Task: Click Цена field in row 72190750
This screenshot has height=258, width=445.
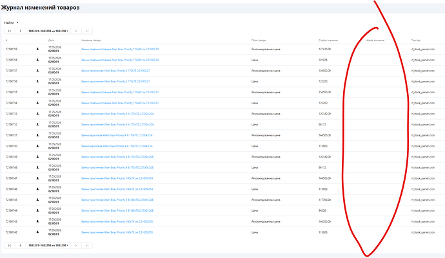Action: coord(255,146)
